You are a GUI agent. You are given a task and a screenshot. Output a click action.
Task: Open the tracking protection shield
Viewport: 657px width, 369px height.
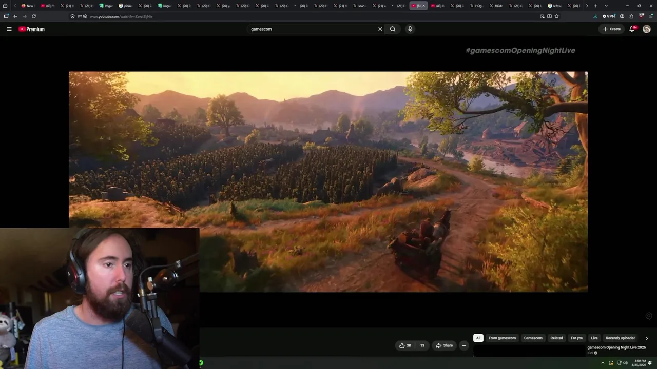pyautogui.click(x=72, y=16)
